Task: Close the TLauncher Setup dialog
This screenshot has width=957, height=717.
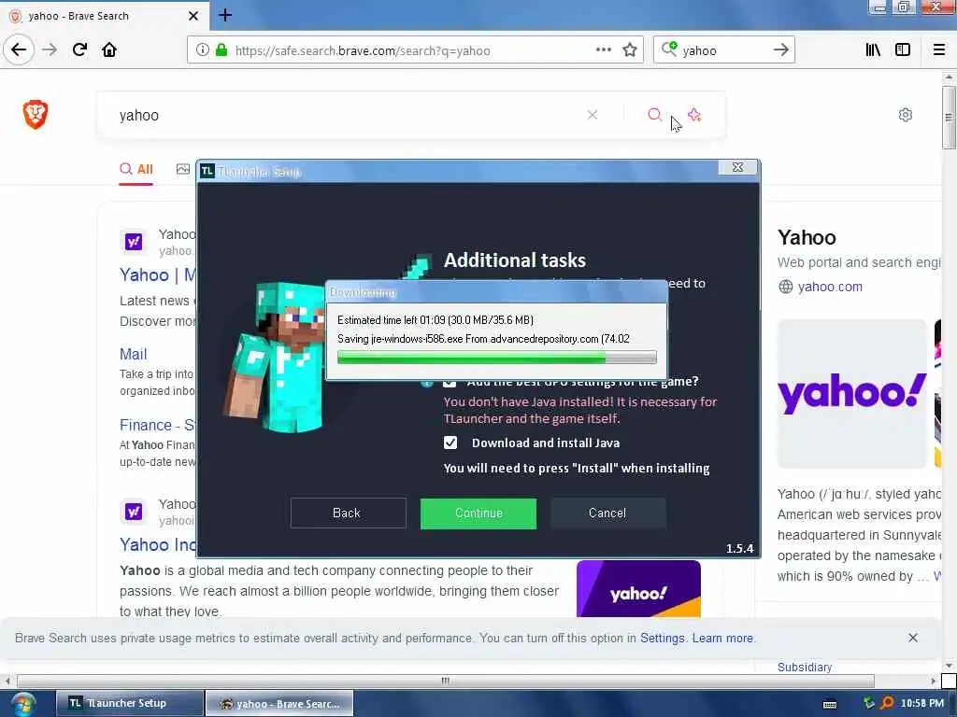Action: pyautogui.click(x=737, y=167)
